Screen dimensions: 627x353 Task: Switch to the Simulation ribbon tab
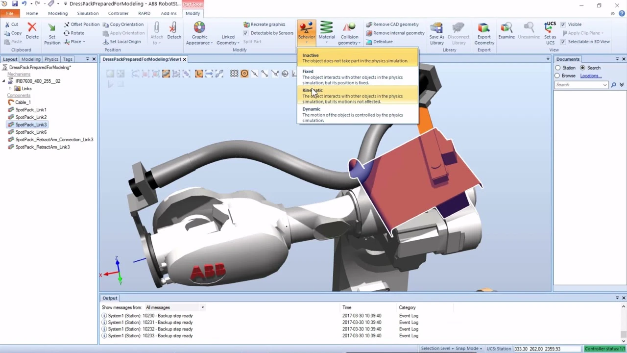(x=88, y=13)
